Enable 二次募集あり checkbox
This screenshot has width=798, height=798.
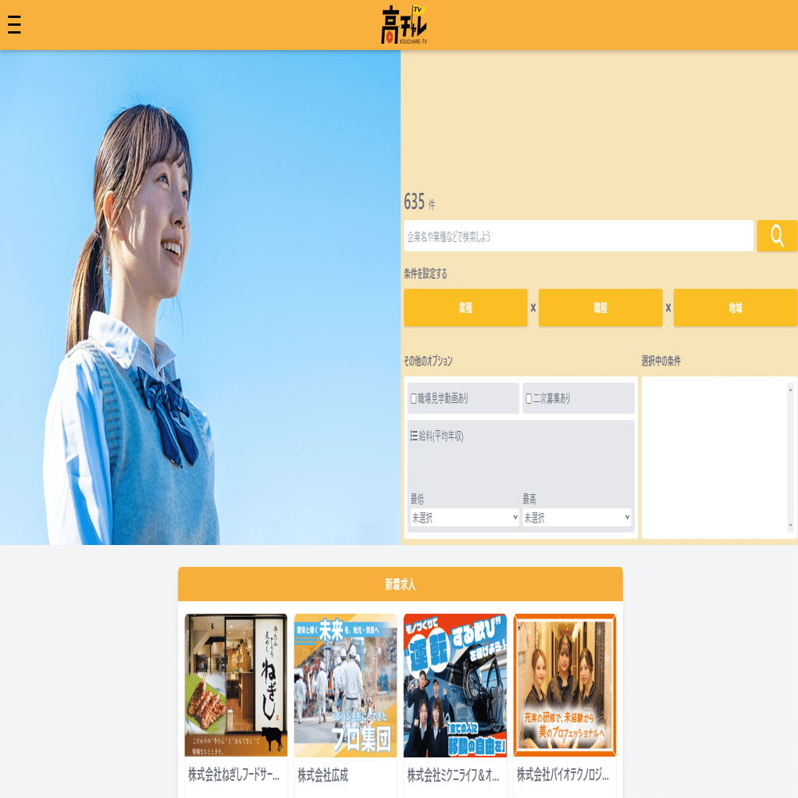529,398
